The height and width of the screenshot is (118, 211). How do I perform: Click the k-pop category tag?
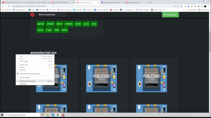pos(49,30)
